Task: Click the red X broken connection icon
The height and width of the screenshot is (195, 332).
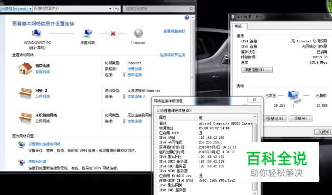Action: point(113,33)
